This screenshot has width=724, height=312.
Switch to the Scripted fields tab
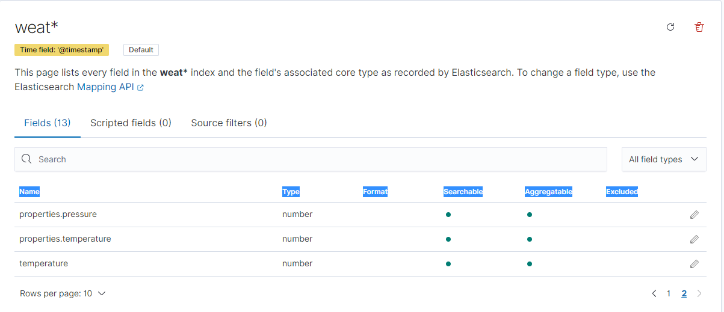tap(131, 123)
